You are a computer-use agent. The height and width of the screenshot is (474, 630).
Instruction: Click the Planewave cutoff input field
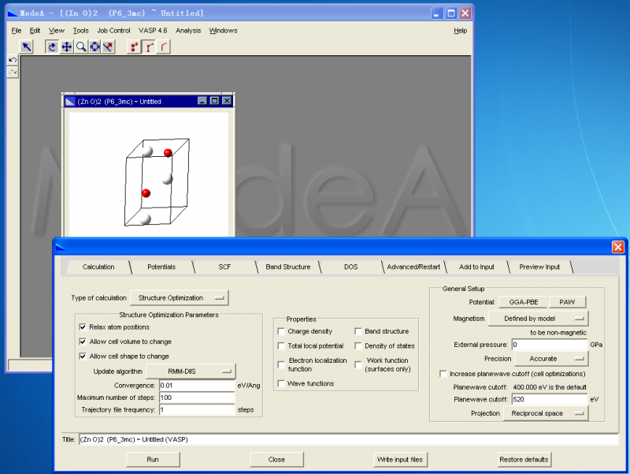[x=549, y=400]
